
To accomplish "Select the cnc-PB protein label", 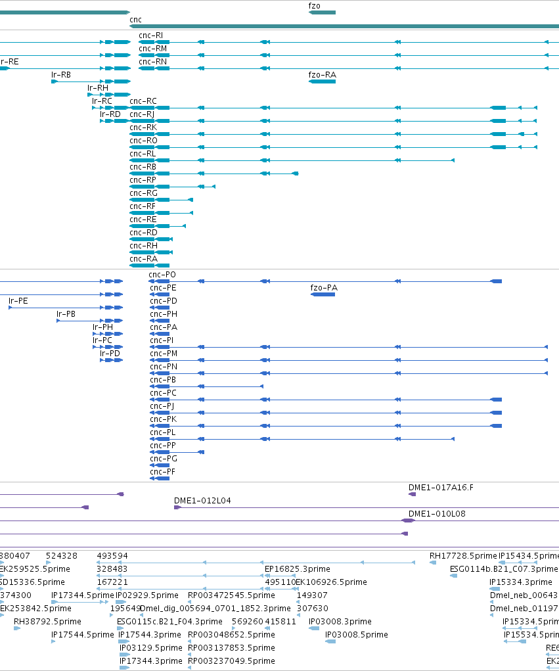I will coord(163,380).
